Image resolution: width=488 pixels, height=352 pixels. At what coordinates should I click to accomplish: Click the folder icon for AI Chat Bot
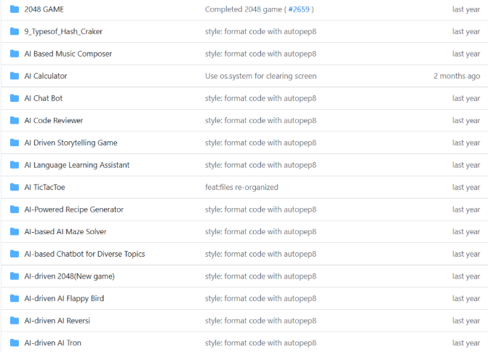tap(15, 98)
